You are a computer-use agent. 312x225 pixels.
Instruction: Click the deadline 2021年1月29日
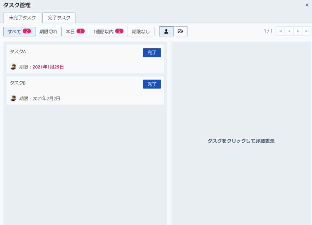(48, 67)
